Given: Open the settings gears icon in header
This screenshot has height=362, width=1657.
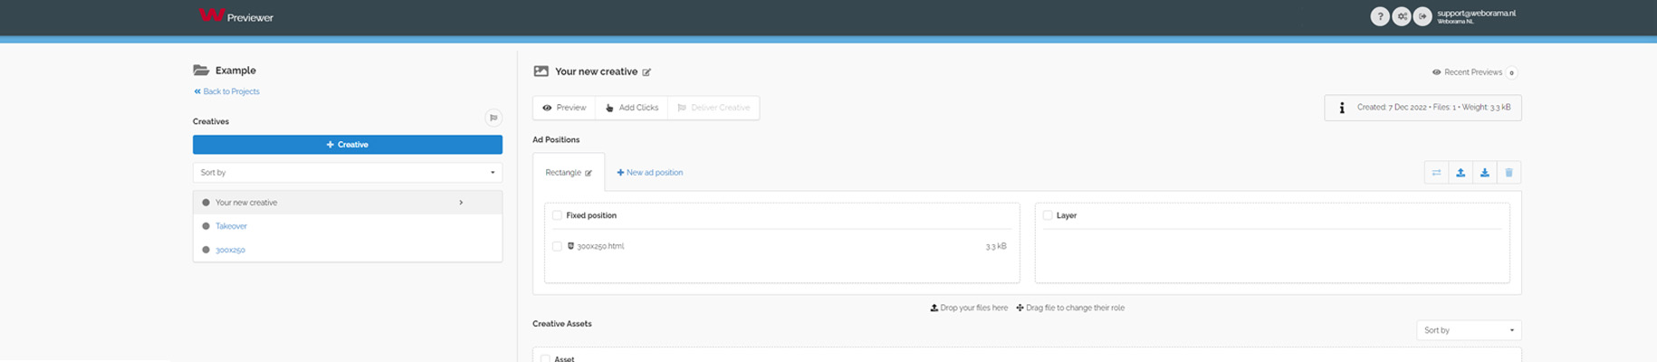Looking at the screenshot, I should coord(1401,16).
